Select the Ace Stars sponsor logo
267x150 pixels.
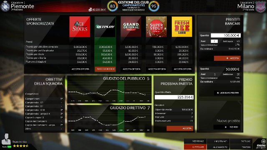coord(80,27)
